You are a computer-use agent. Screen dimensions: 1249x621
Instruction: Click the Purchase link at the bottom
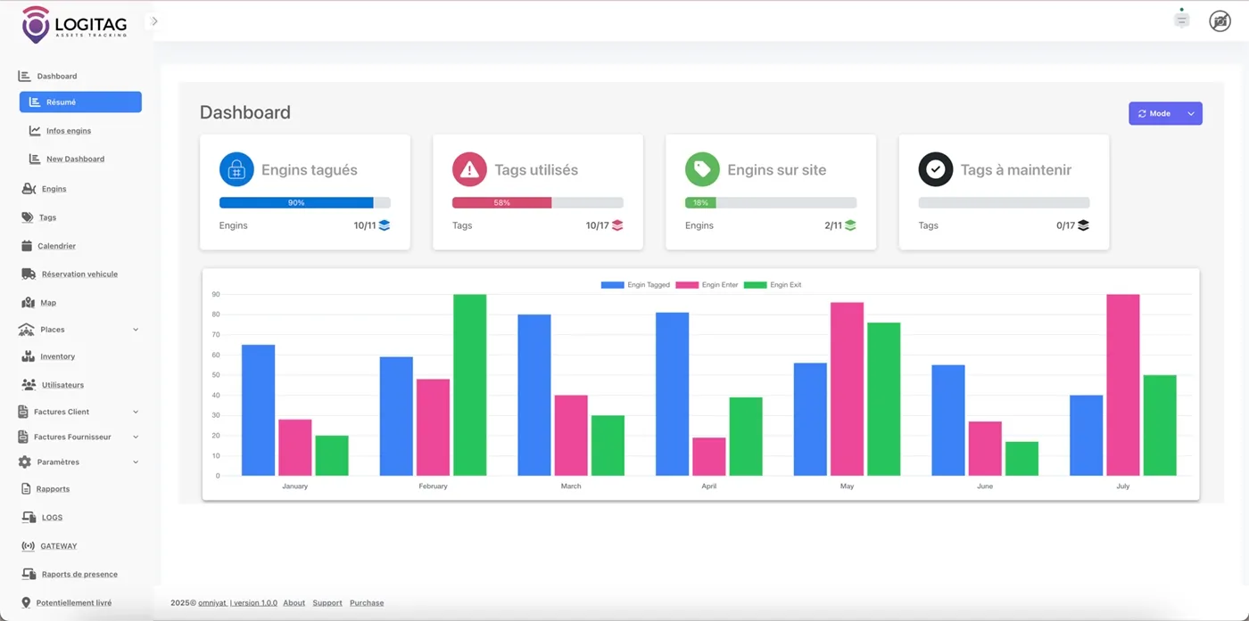(367, 602)
